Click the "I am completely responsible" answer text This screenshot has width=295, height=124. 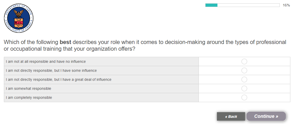(x=29, y=98)
